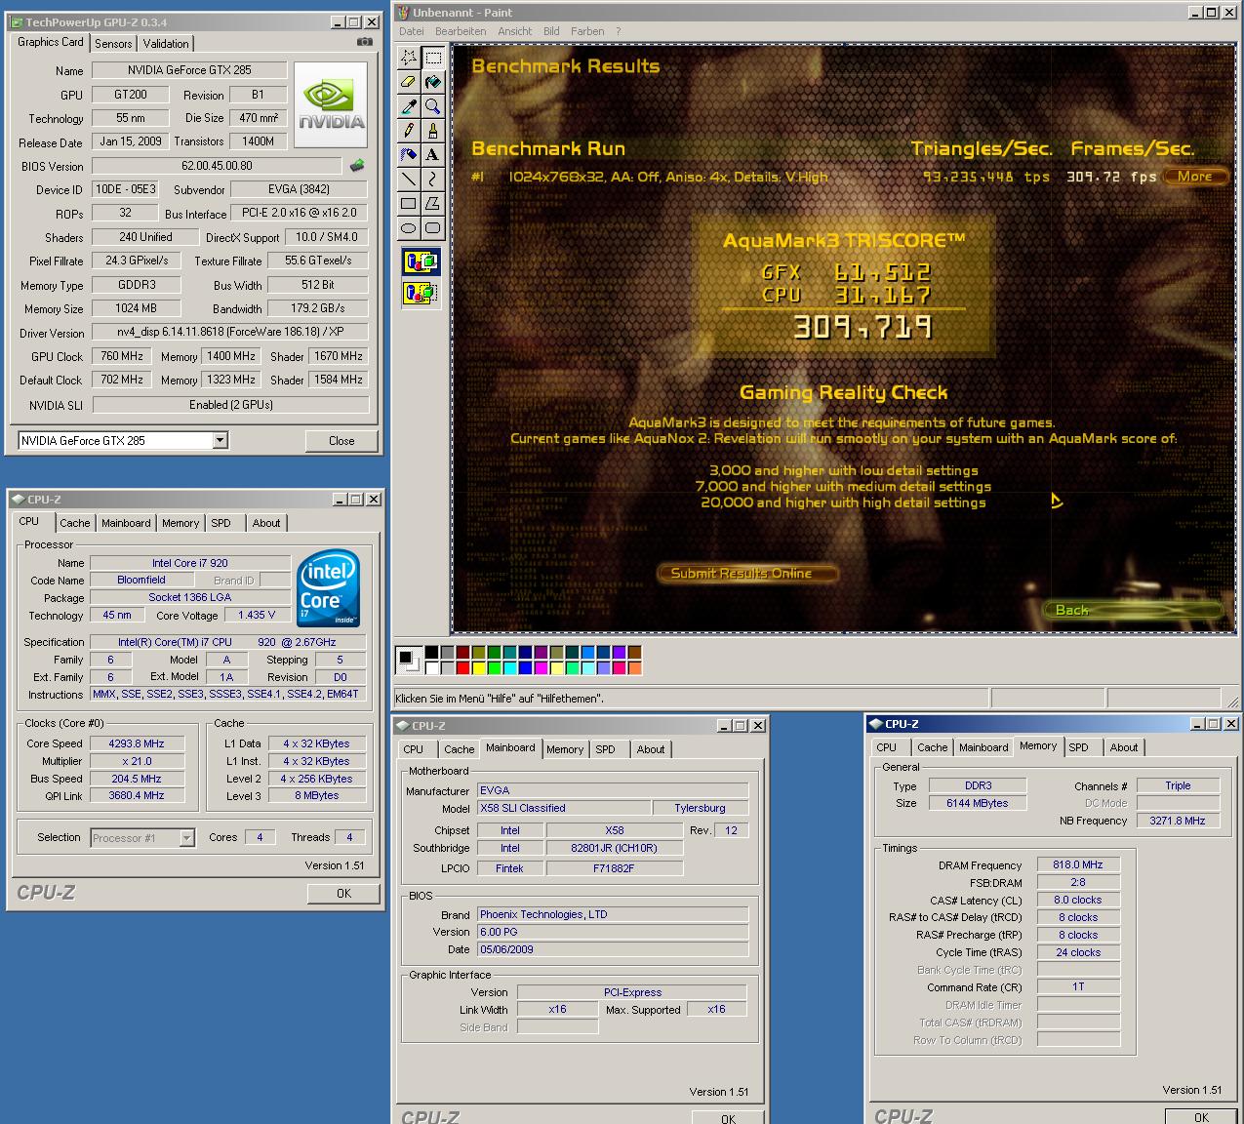
Task: Choose the transparent selection option in Paint
Action: (x=421, y=292)
